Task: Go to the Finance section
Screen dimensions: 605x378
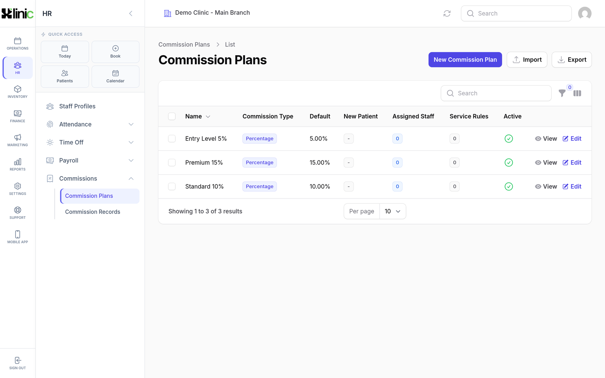Action: (x=17, y=116)
